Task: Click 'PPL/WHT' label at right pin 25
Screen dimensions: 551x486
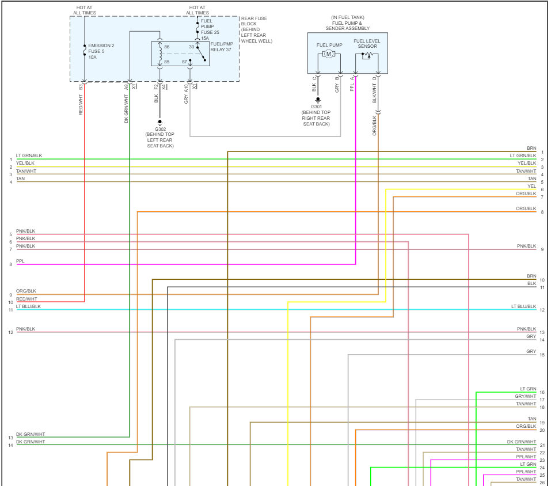Action: (526, 472)
